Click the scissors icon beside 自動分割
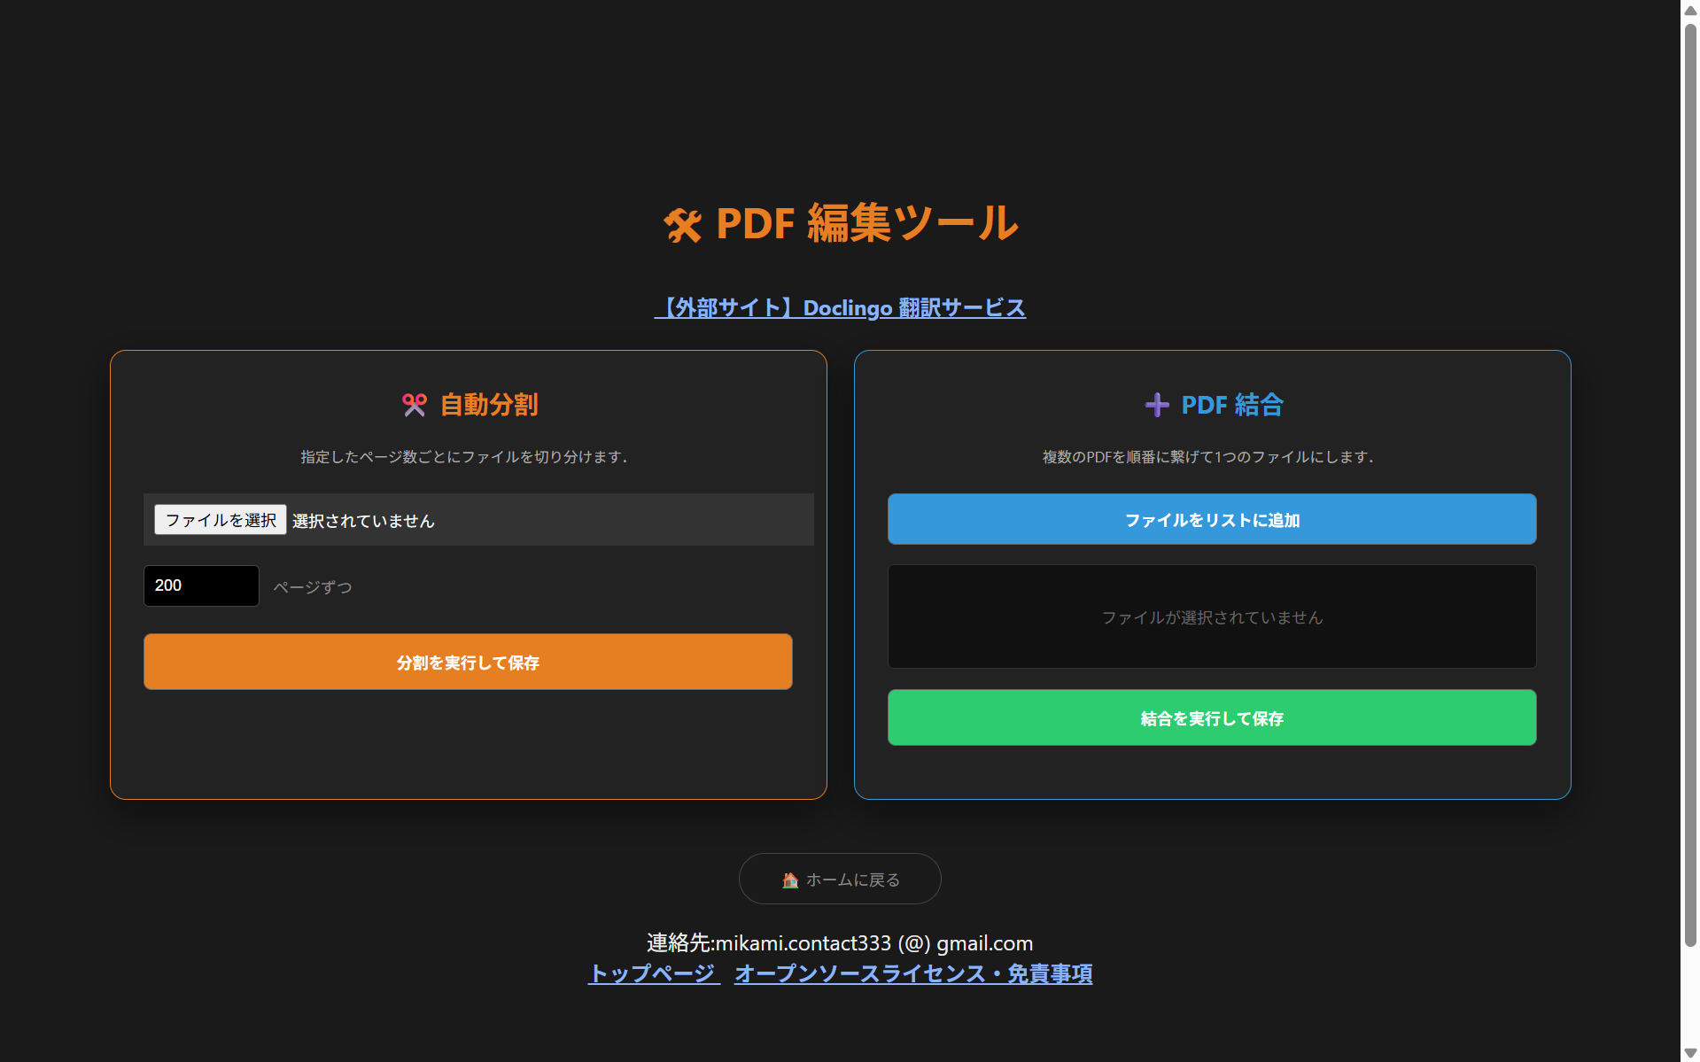 pyautogui.click(x=415, y=405)
